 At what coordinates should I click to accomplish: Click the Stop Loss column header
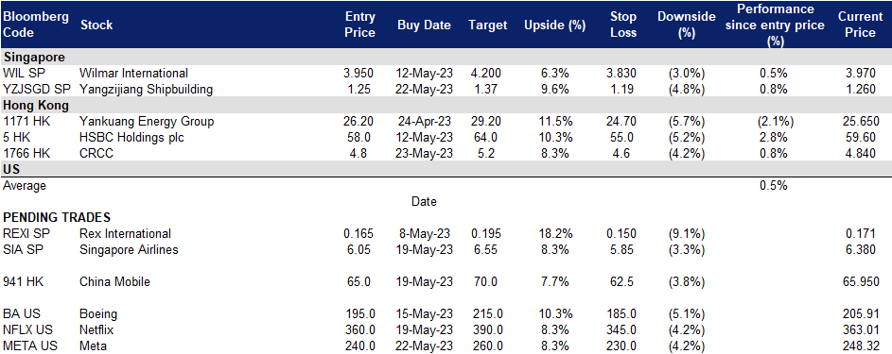(622, 25)
